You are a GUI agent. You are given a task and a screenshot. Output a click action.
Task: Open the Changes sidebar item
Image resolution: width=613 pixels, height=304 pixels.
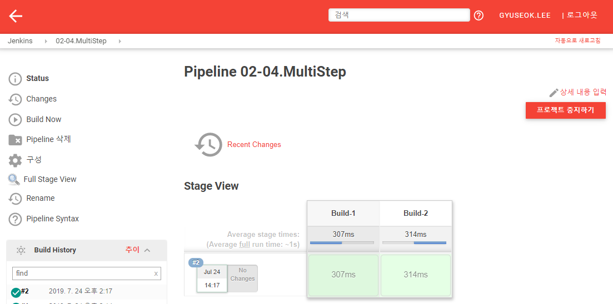(41, 99)
